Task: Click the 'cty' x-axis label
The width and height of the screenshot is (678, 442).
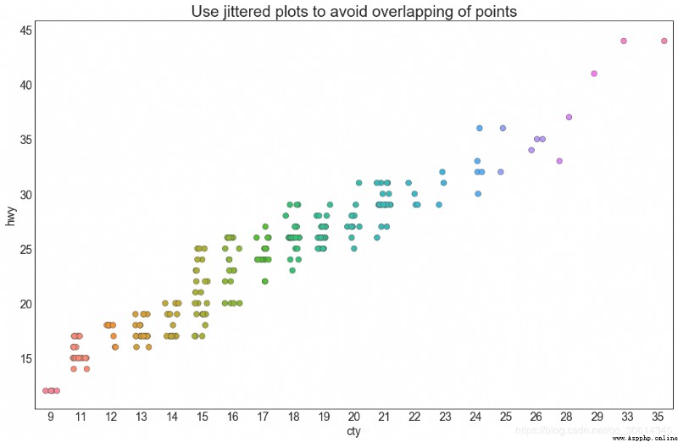Action: point(353,430)
